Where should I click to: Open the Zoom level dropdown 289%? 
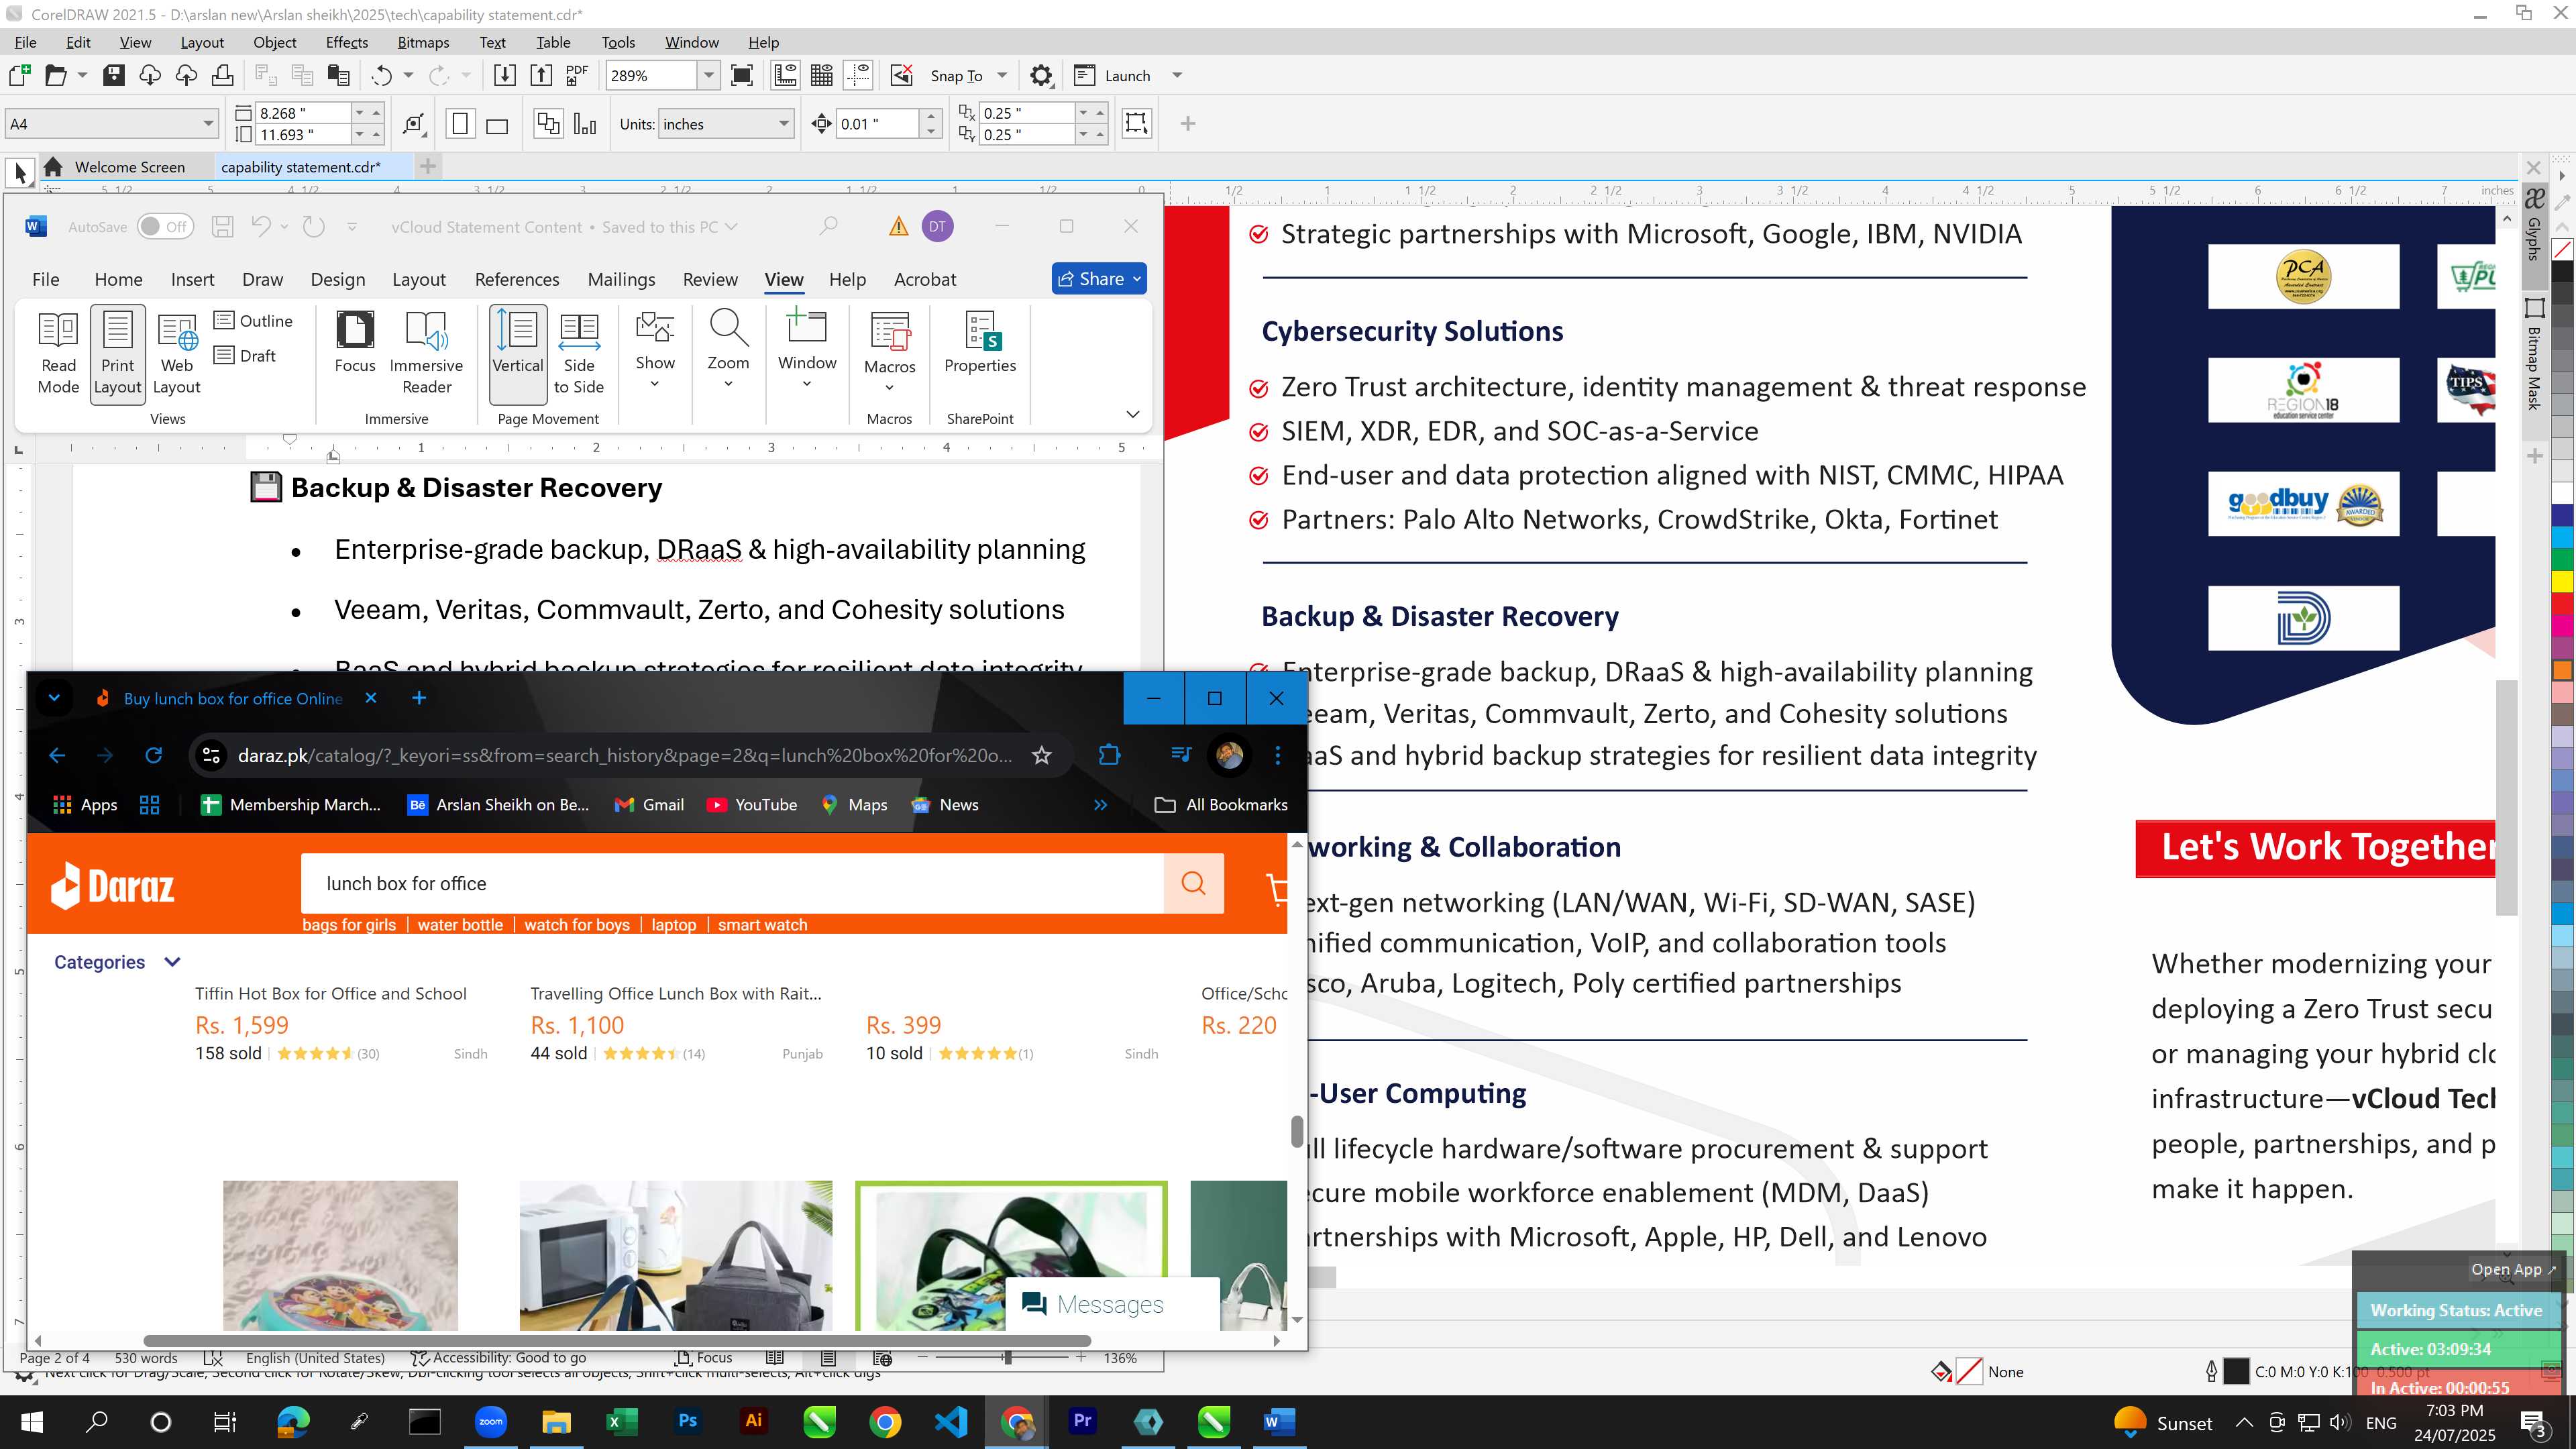click(709, 75)
